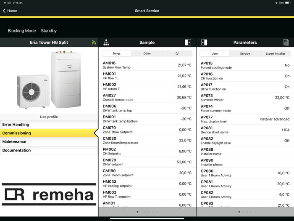294x221 pixels.
Task: Tap the Wi-Fi status icon
Action: point(276,3)
